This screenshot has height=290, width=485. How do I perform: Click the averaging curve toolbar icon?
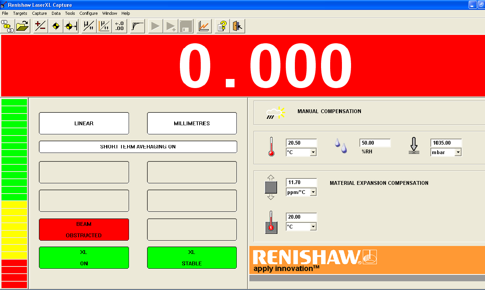(x=137, y=26)
